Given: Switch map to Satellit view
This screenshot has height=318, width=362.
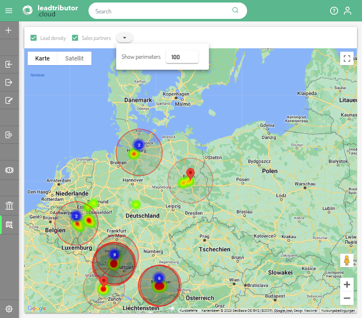Looking at the screenshot, I should pyautogui.click(x=74, y=58).
